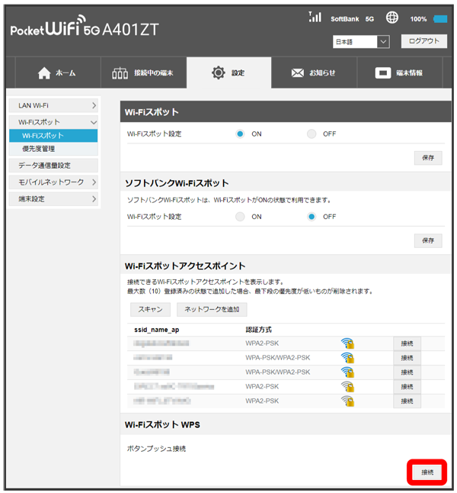
Task: Click the house icon in ホーム tab
Action: [44, 73]
